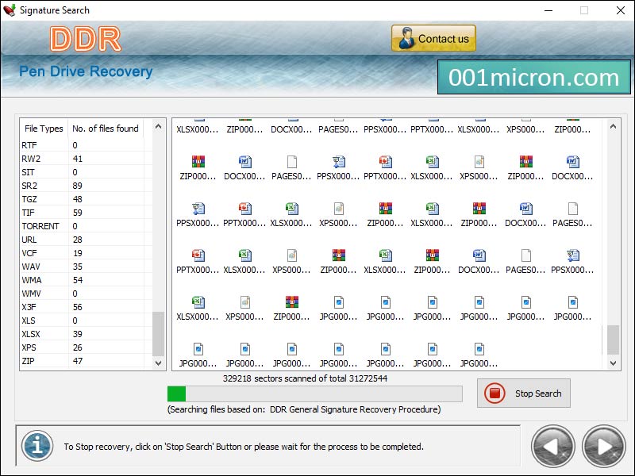Click the forward navigation arrow
This screenshot has height=476, width=635.
[602, 446]
